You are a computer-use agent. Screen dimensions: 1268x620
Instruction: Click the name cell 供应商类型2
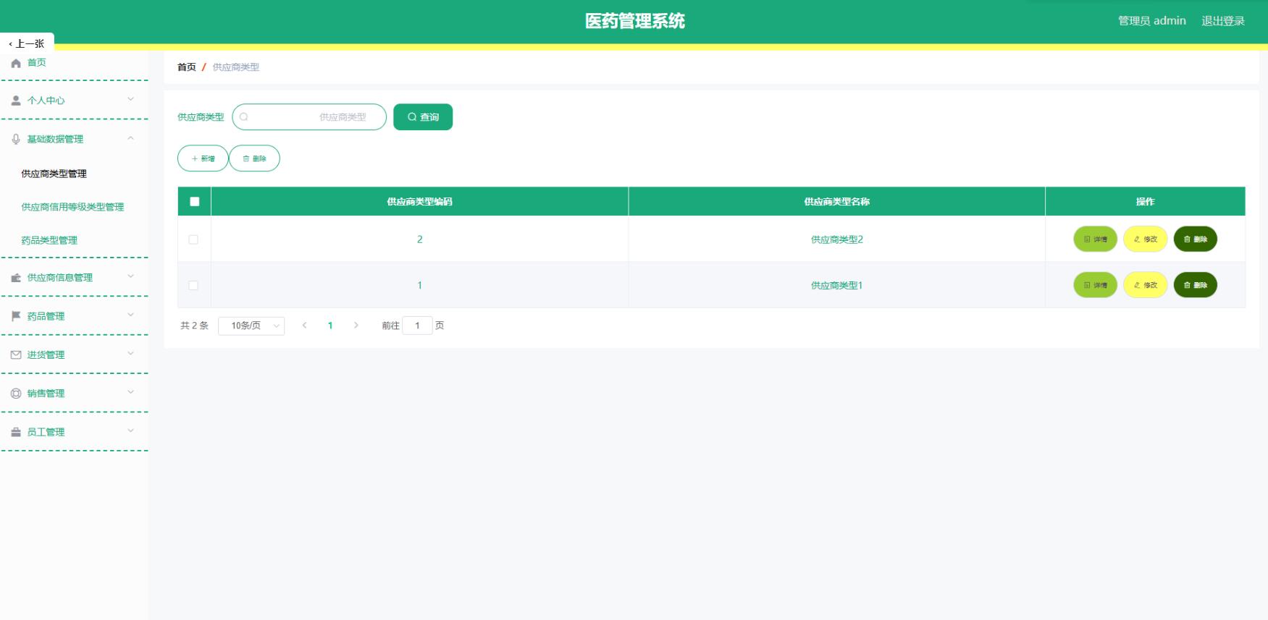pyautogui.click(x=836, y=239)
